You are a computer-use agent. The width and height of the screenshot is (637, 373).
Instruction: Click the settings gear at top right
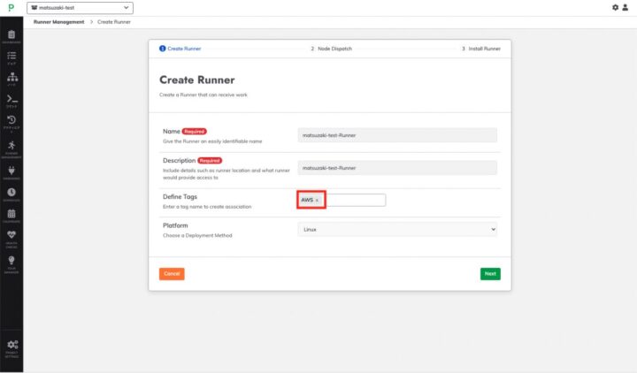pos(616,8)
